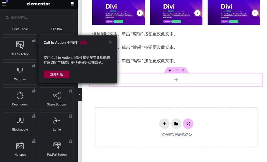The height and width of the screenshot is (162, 267).
Task: Click the first test text paragraph
Action: [134, 34]
